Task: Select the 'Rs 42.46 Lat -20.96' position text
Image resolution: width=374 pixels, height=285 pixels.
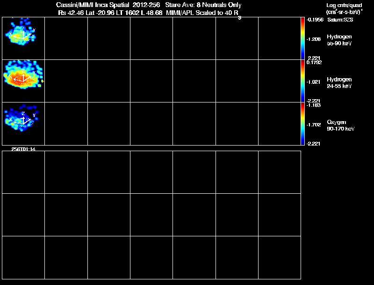Action: [x=86, y=13]
